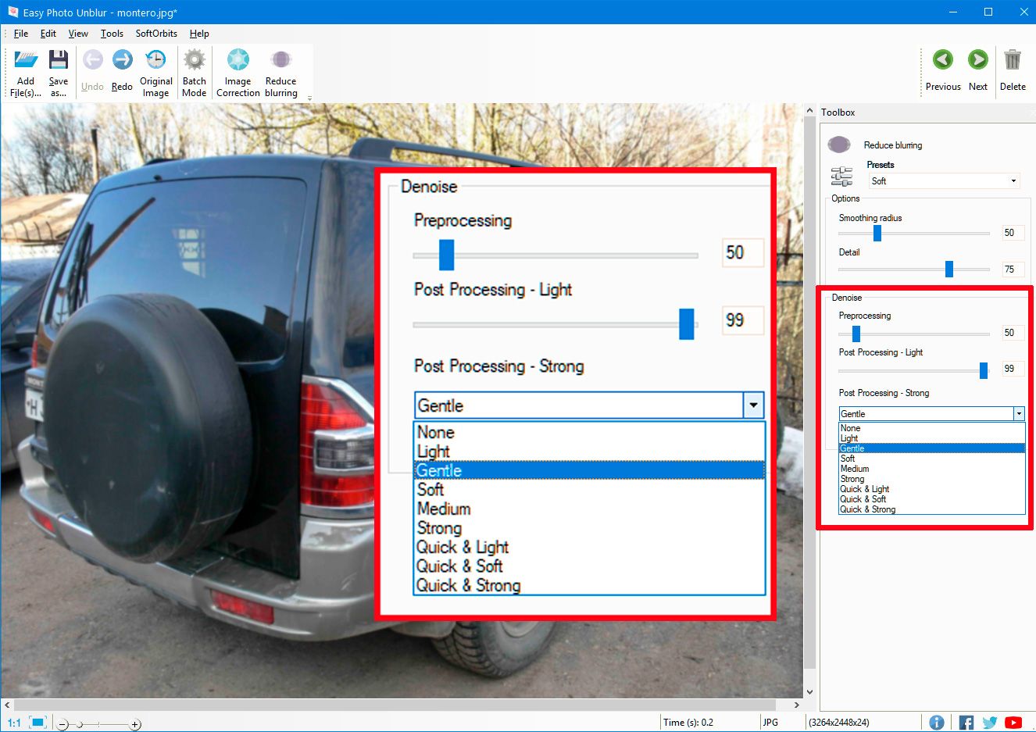
Task: Show the Original Image
Action: point(156,61)
